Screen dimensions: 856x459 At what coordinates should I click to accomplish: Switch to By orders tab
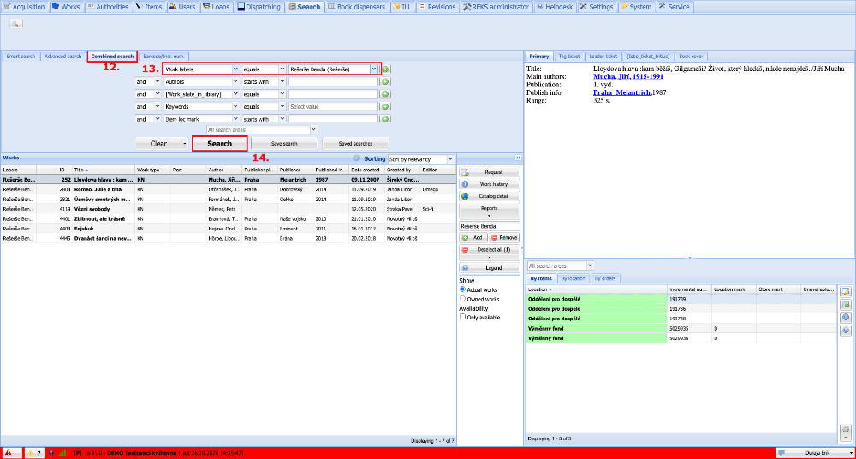pyautogui.click(x=605, y=278)
